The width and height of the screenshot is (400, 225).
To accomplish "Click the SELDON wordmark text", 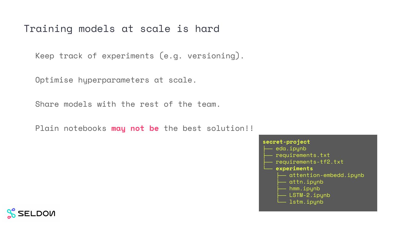I will coord(36,213).
